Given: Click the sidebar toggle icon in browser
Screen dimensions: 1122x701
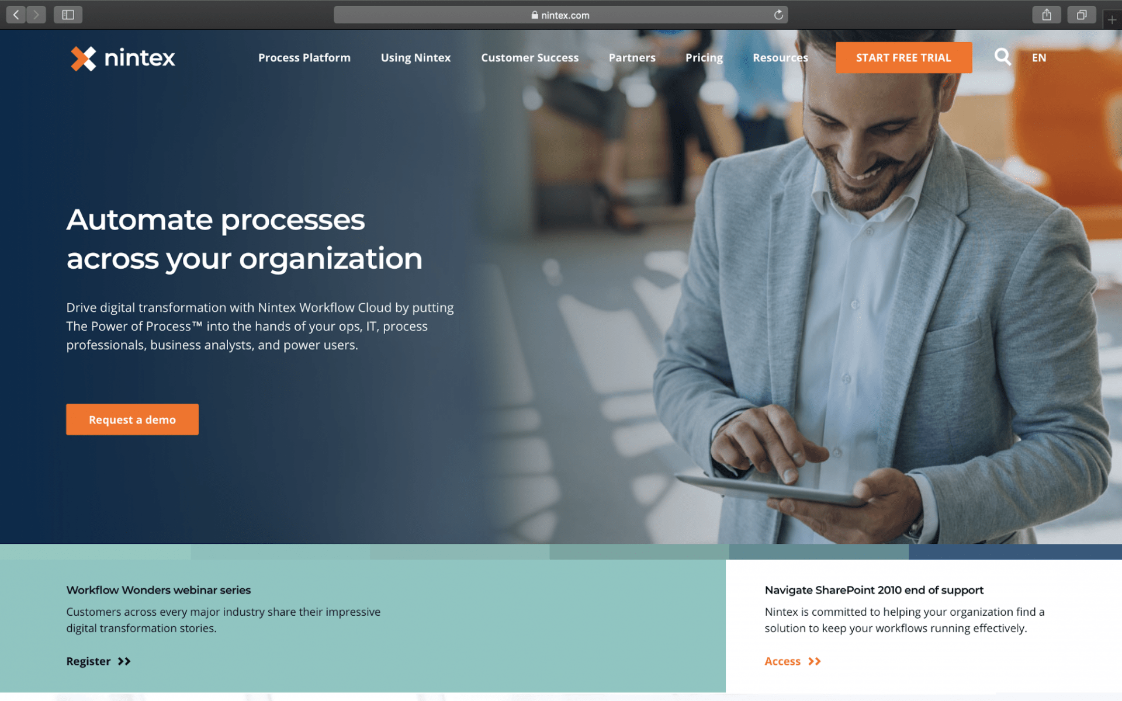Looking at the screenshot, I should 68,15.
